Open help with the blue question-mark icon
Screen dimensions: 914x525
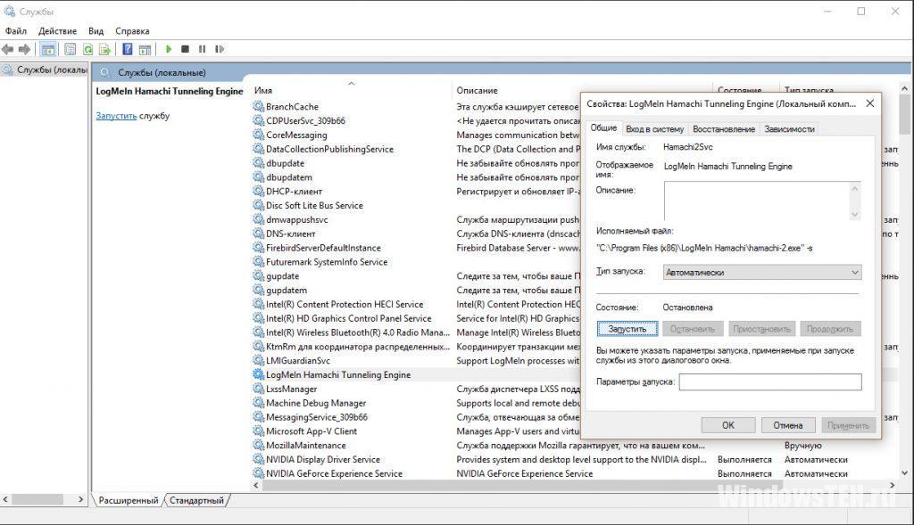coord(128,50)
